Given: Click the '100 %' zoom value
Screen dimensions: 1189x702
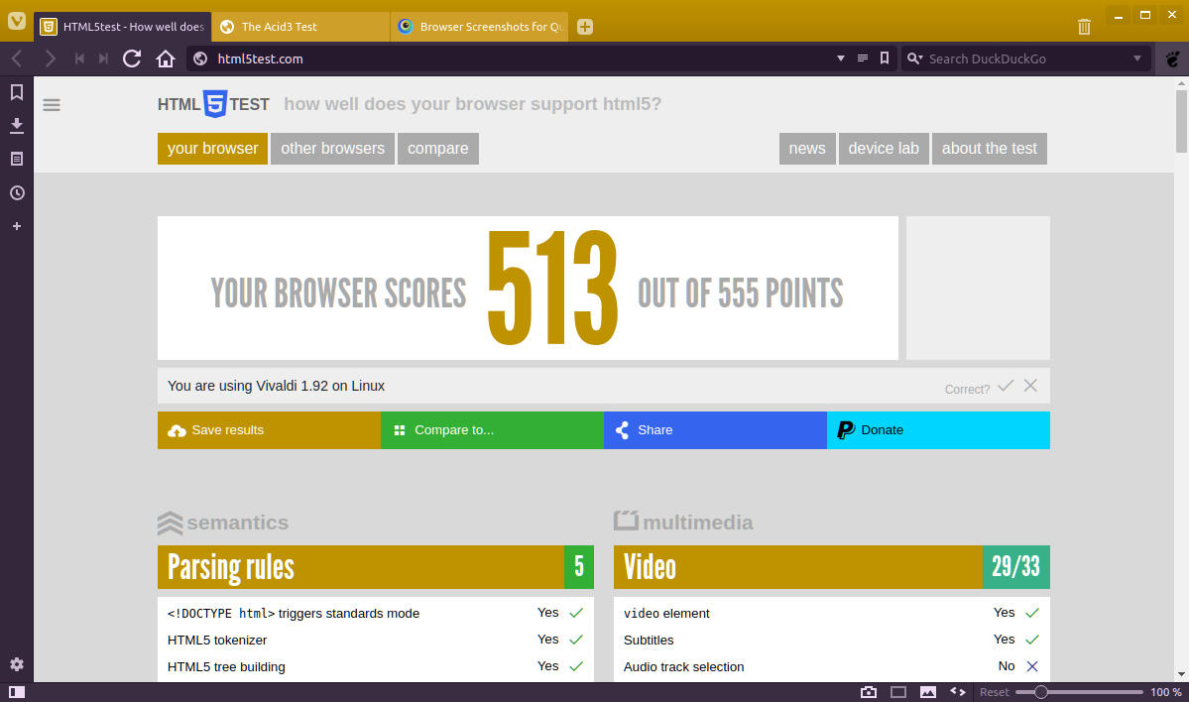Looking at the screenshot, I should tap(1165, 692).
